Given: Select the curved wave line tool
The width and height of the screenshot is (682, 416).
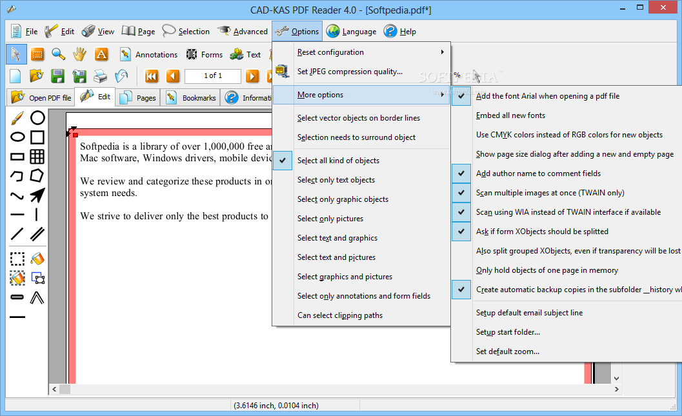Looking at the screenshot, I should pyautogui.click(x=17, y=195).
